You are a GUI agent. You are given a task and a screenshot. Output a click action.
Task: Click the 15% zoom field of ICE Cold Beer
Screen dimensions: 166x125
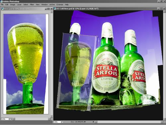(57, 122)
